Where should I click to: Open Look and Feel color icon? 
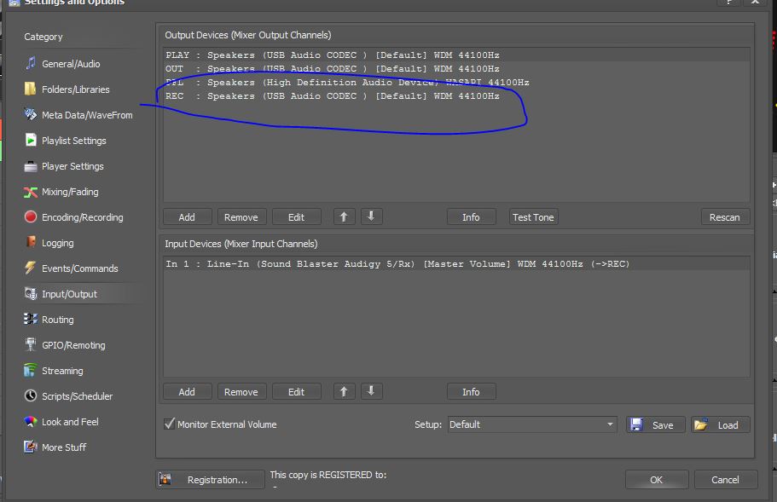31,422
